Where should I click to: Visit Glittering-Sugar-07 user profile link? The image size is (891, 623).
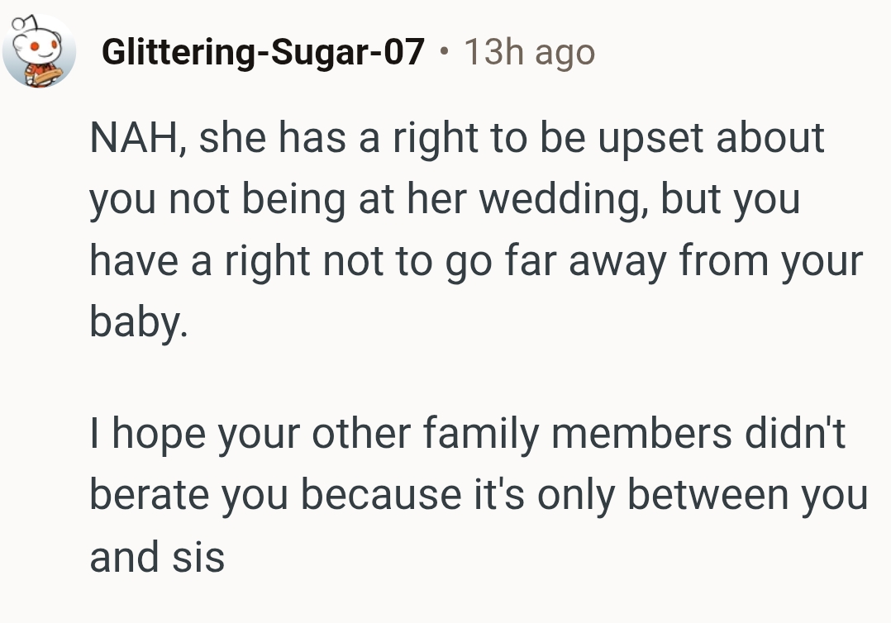tap(263, 53)
